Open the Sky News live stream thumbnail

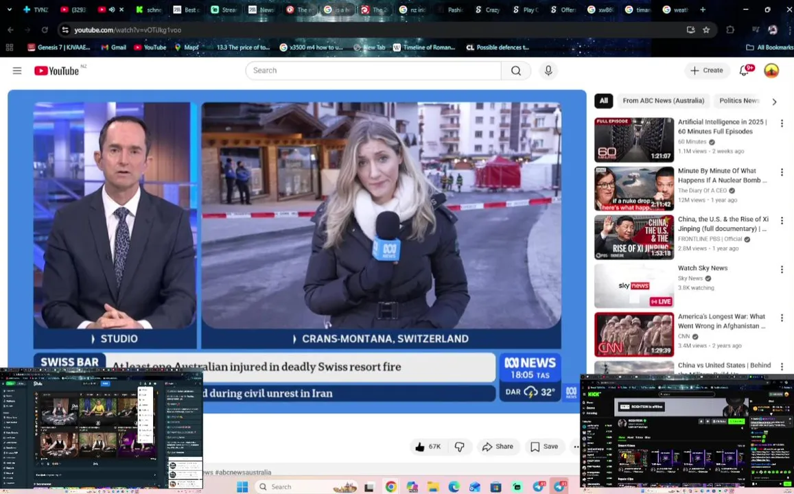(x=634, y=285)
